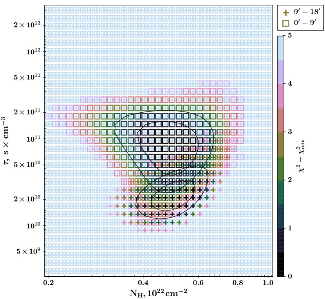Click the colorbar tick label 0
Viewport: 325px width, 299px height.
(x=290, y=276)
